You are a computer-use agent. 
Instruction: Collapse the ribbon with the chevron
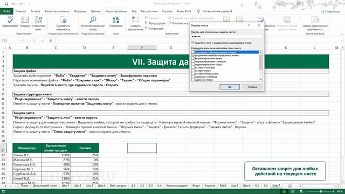click(x=342, y=34)
